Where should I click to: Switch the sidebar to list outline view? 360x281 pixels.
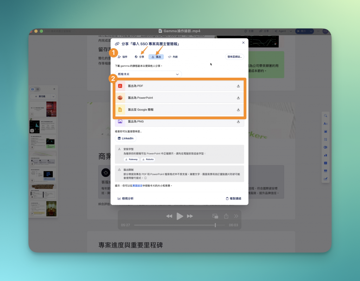pos(38,89)
